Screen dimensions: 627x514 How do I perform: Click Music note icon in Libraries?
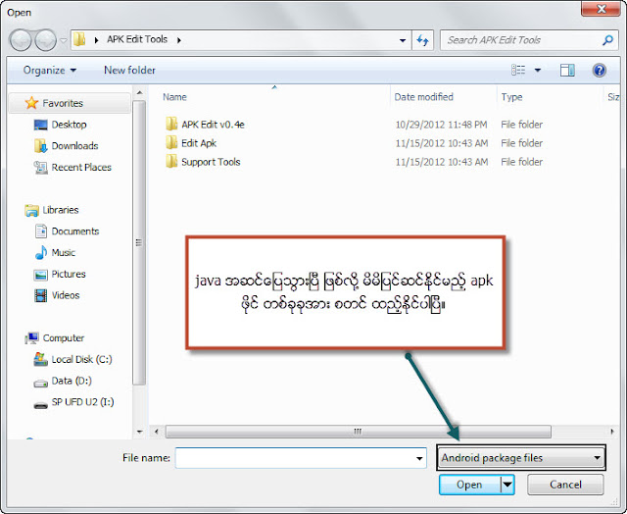click(x=41, y=253)
